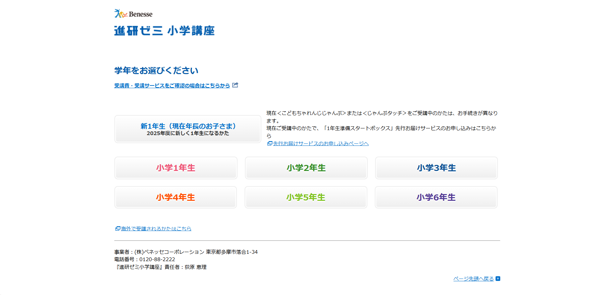Click the 事業者：(株)ベネッセコーポレーション address line

(x=186, y=252)
